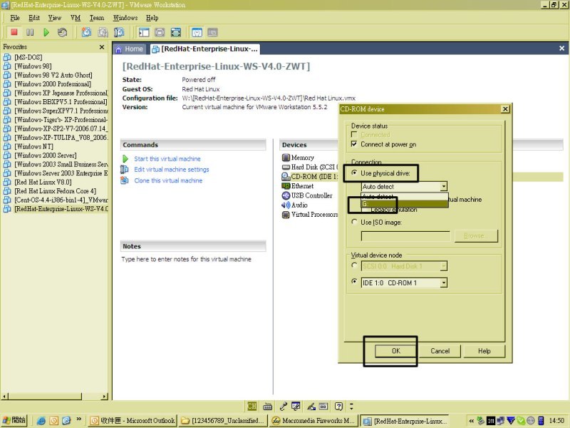
Task: Switch to Microsoft Outlook taskbar button
Action: pyautogui.click(x=133, y=421)
